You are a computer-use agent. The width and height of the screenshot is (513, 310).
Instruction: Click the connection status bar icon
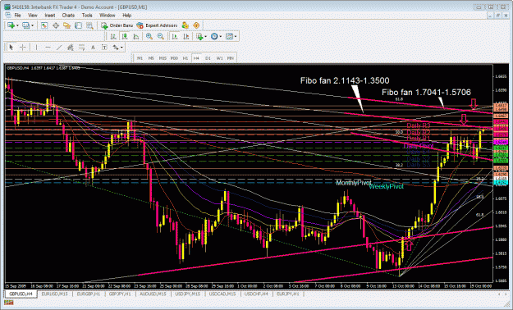(8, 303)
